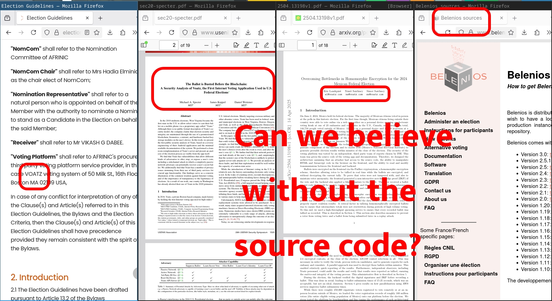Follow the 'Règles CNIL' link
The width and height of the screenshot is (552, 301).
(x=439, y=248)
